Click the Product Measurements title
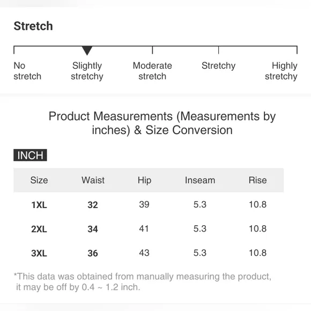The width and height of the screenshot is (311, 311). click(x=162, y=123)
